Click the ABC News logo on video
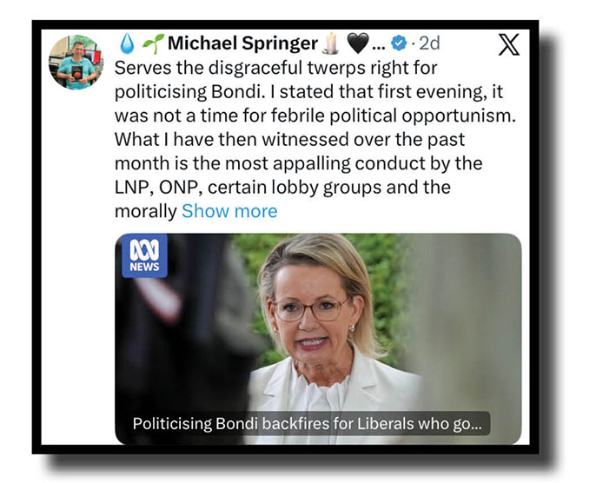Image resolution: width=616 pixels, height=483 pixels. 144,257
